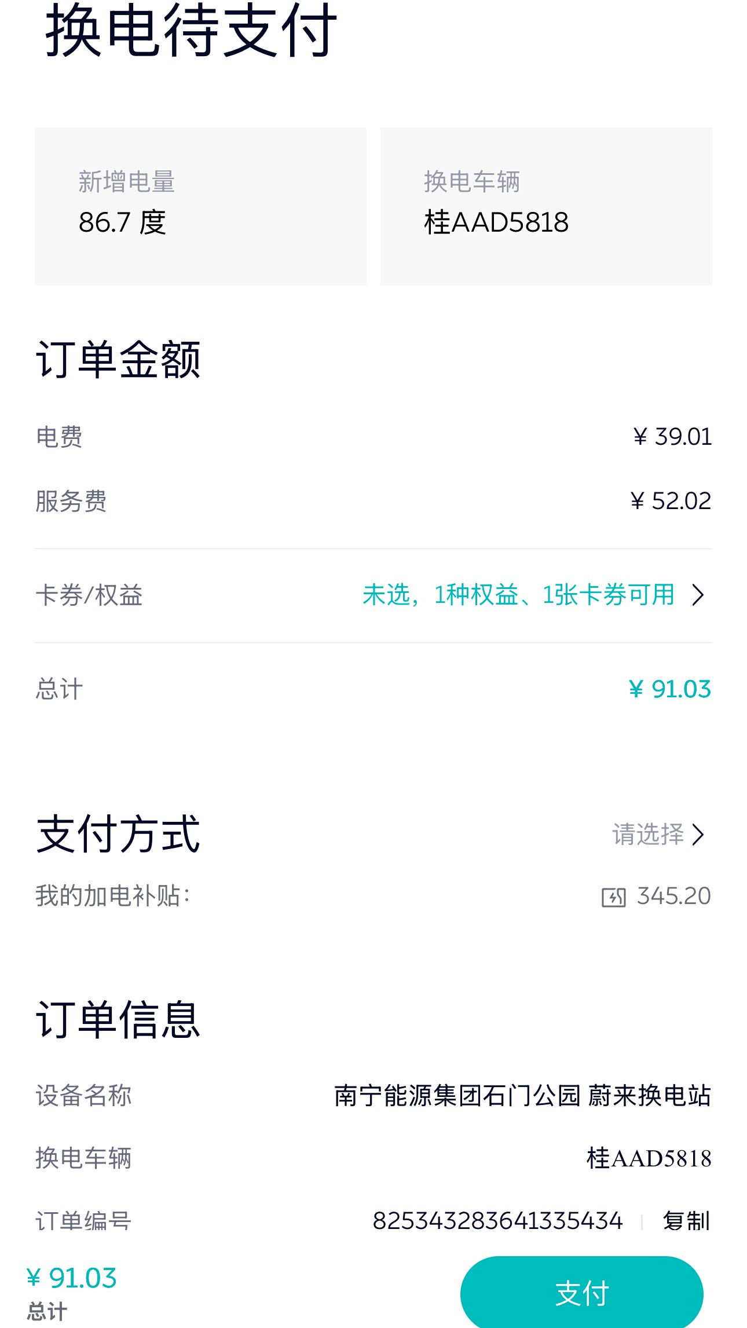Select the green 未选，1种权益、1张卡券可用 text
Viewport: 747px width, 1328px height.
[518, 595]
